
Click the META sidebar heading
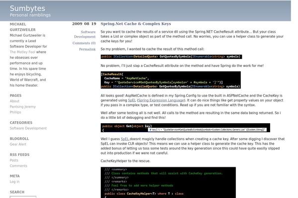tap(14, 176)
